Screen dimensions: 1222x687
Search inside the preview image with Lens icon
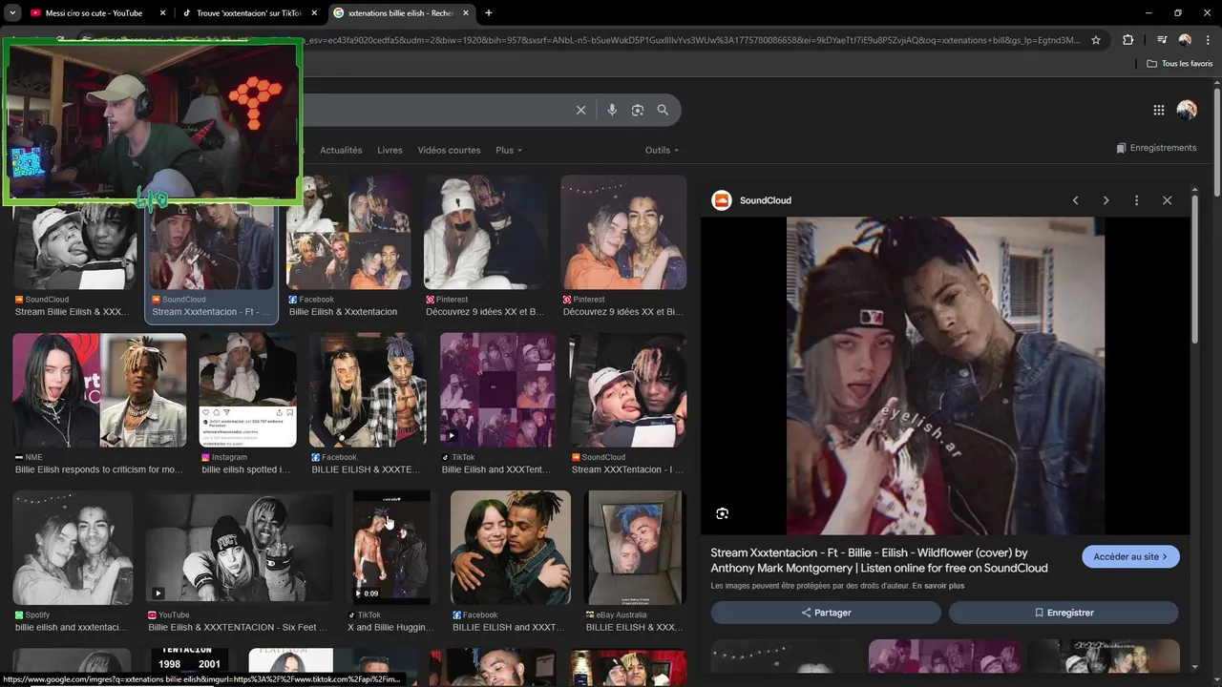pos(723,513)
